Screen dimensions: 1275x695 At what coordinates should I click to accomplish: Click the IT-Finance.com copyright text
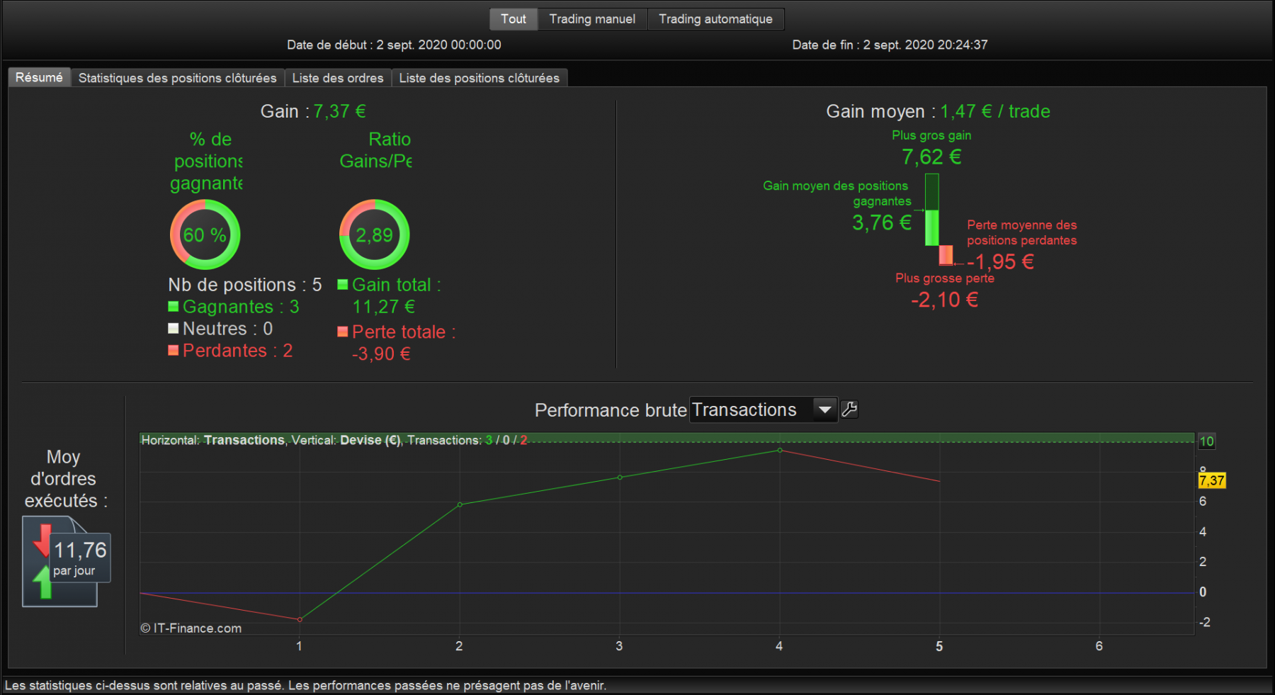pyautogui.click(x=191, y=628)
